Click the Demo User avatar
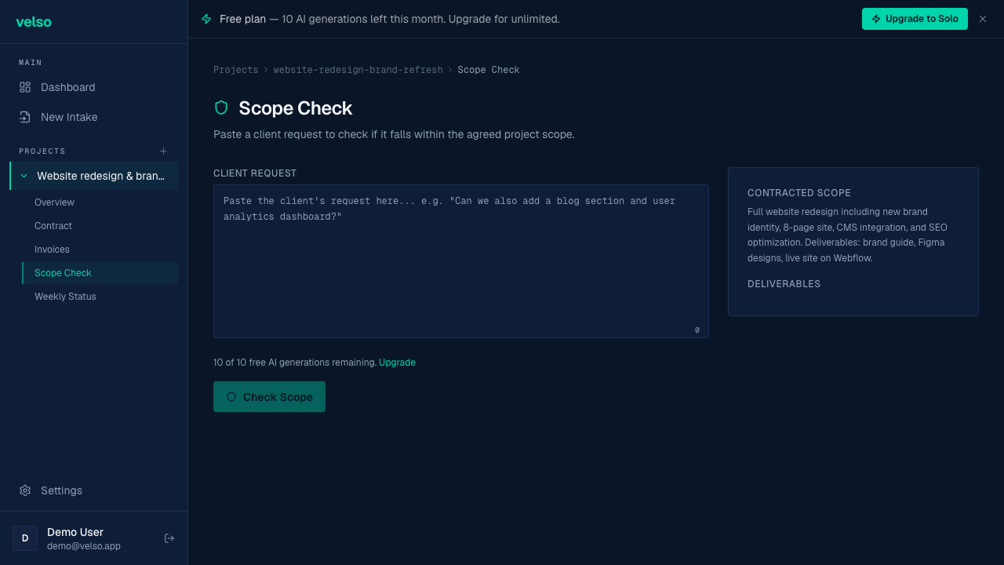The height and width of the screenshot is (565, 1004). point(25,538)
